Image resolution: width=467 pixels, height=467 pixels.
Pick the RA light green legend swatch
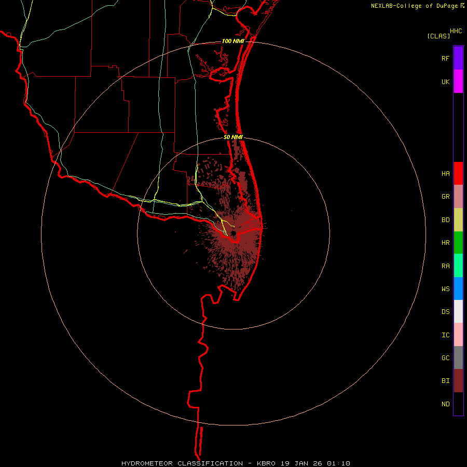click(458, 266)
